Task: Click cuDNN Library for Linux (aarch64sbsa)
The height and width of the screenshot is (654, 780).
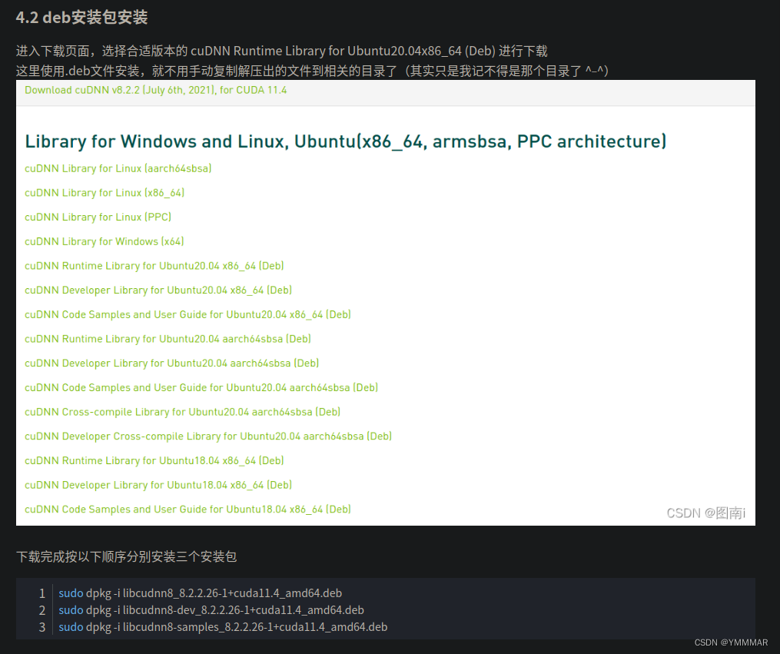Action: [x=118, y=168]
